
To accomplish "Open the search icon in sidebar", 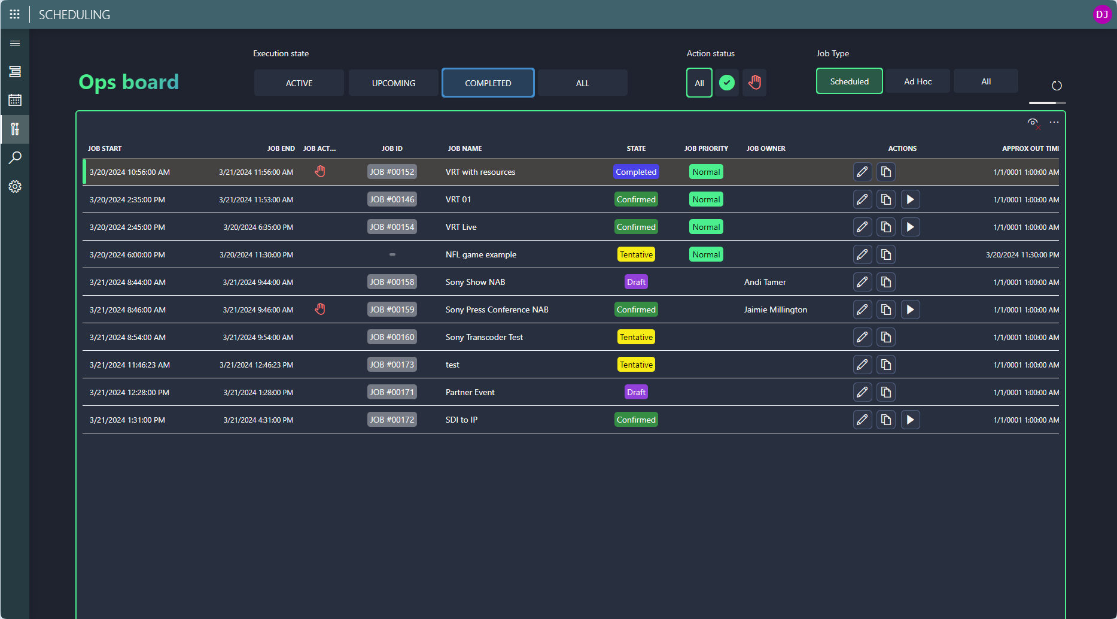I will coord(15,158).
